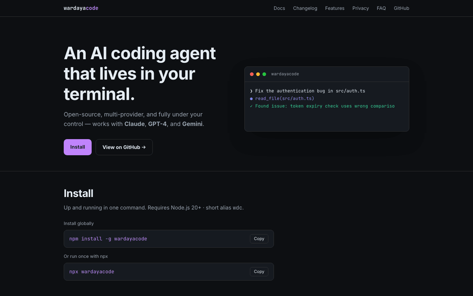The image size is (473, 296).
Task: Click the wardayacode logo in header
Action: [x=81, y=8]
